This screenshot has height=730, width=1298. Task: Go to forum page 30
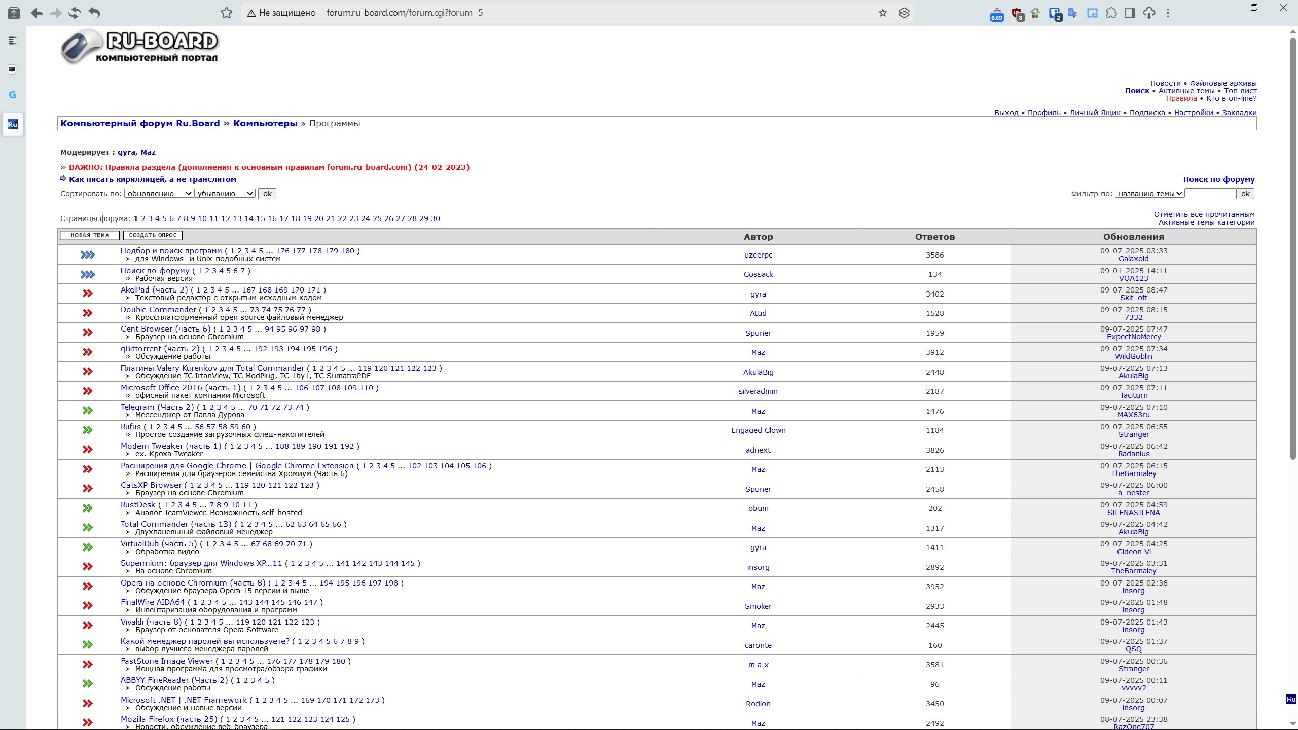435,218
